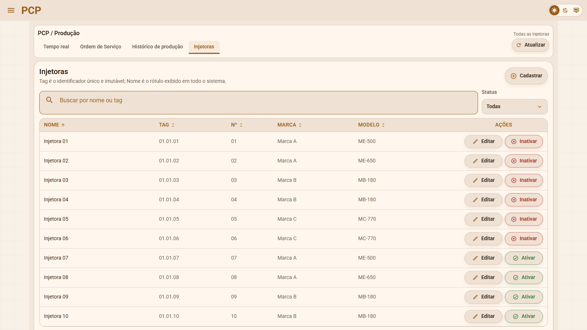Click the edit pencil icon for Injetora 06
Image resolution: width=587 pixels, height=330 pixels.
[475, 239]
